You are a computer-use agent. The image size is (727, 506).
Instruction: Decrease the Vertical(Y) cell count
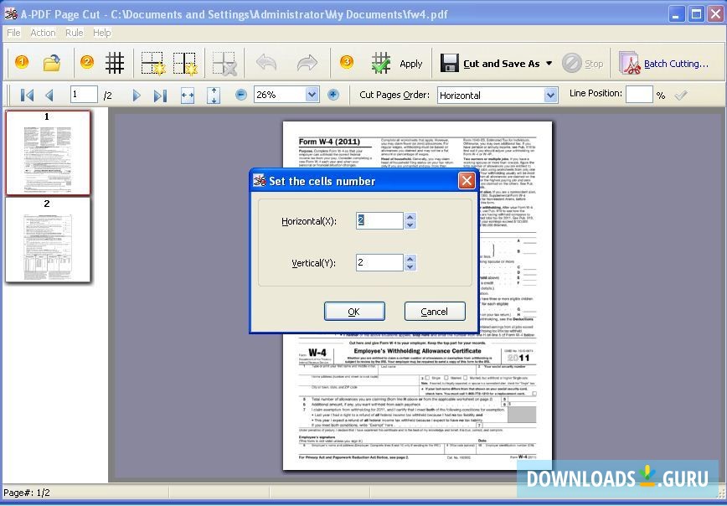tap(410, 266)
